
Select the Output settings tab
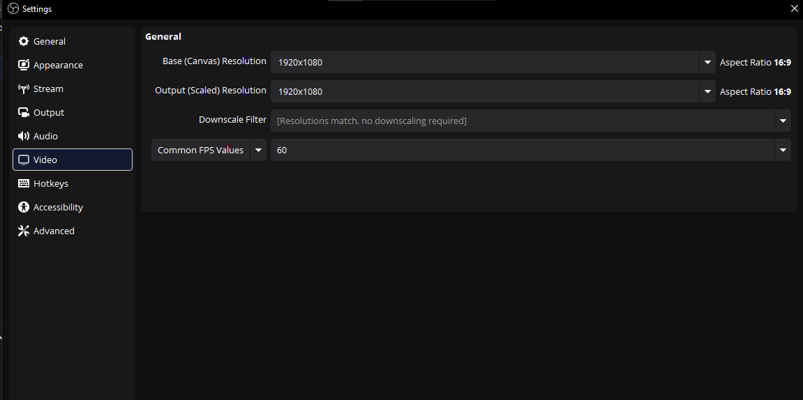(x=73, y=112)
